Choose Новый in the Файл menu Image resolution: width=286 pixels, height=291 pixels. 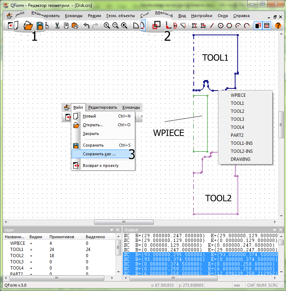[x=103, y=116]
